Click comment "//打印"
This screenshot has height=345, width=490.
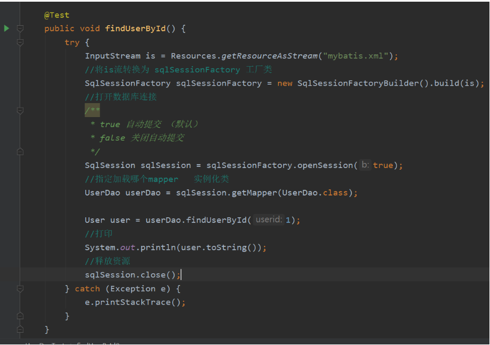click(x=99, y=234)
